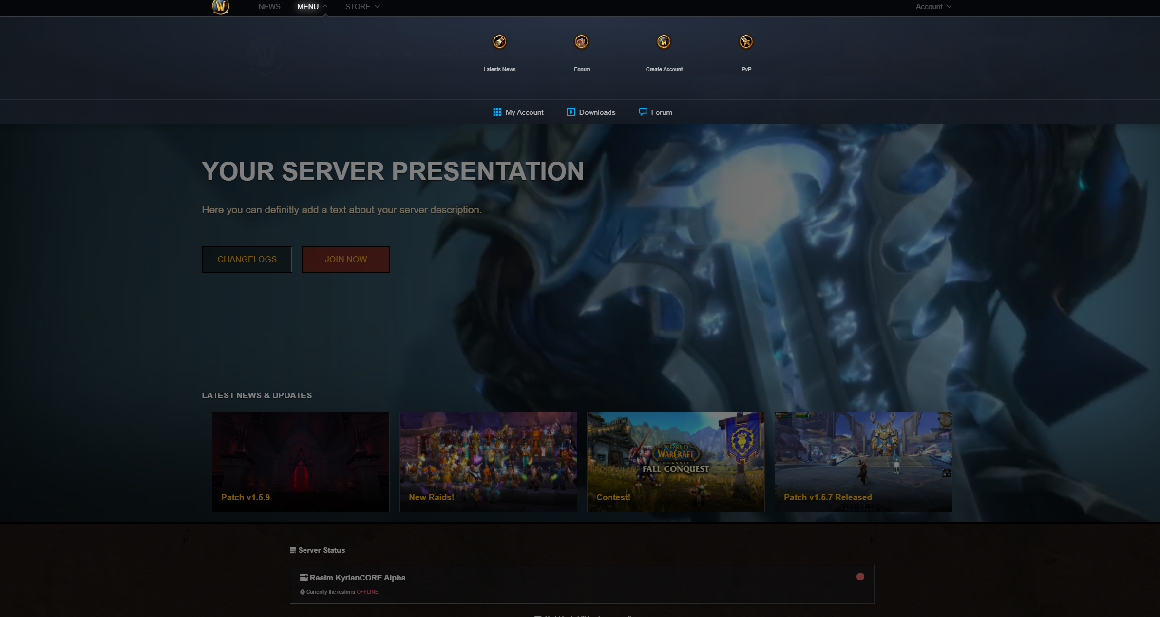
Task: Open the Latests News icon in the menu
Action: point(499,42)
